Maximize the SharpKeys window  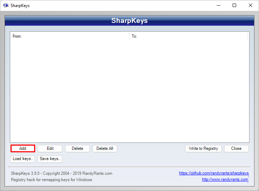(234, 5)
